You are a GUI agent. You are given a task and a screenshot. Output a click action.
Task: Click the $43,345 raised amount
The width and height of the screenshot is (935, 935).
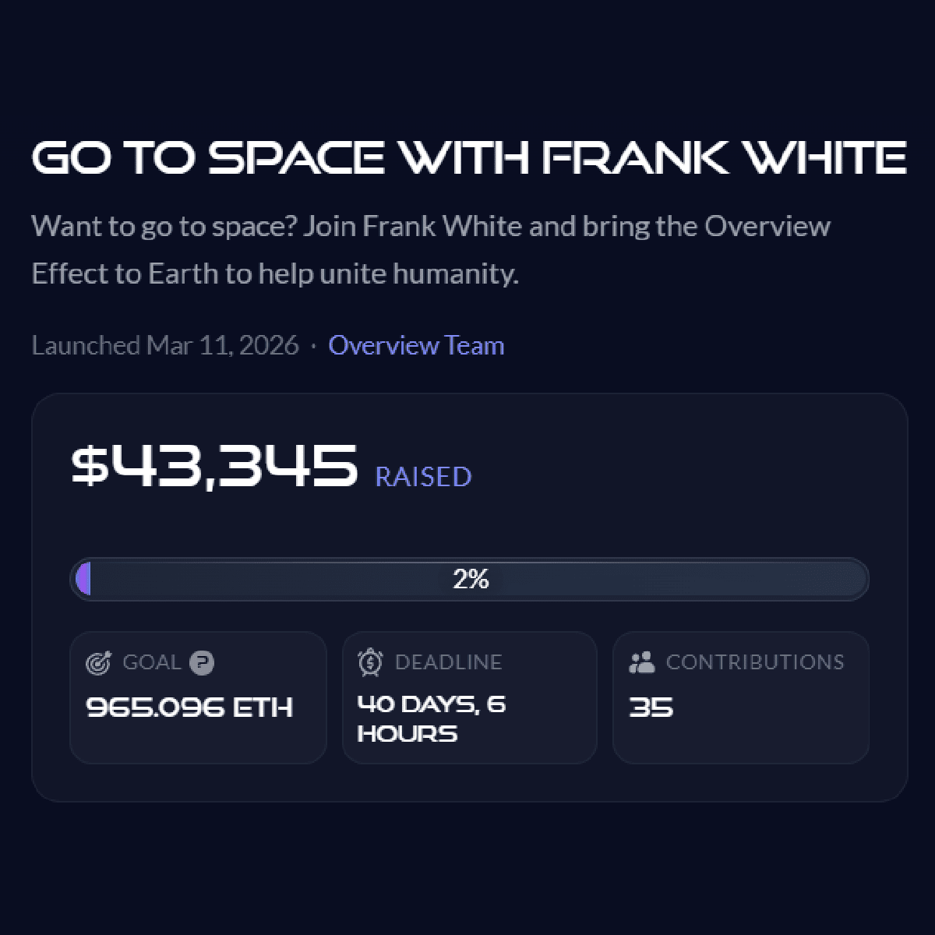pyautogui.click(x=214, y=466)
